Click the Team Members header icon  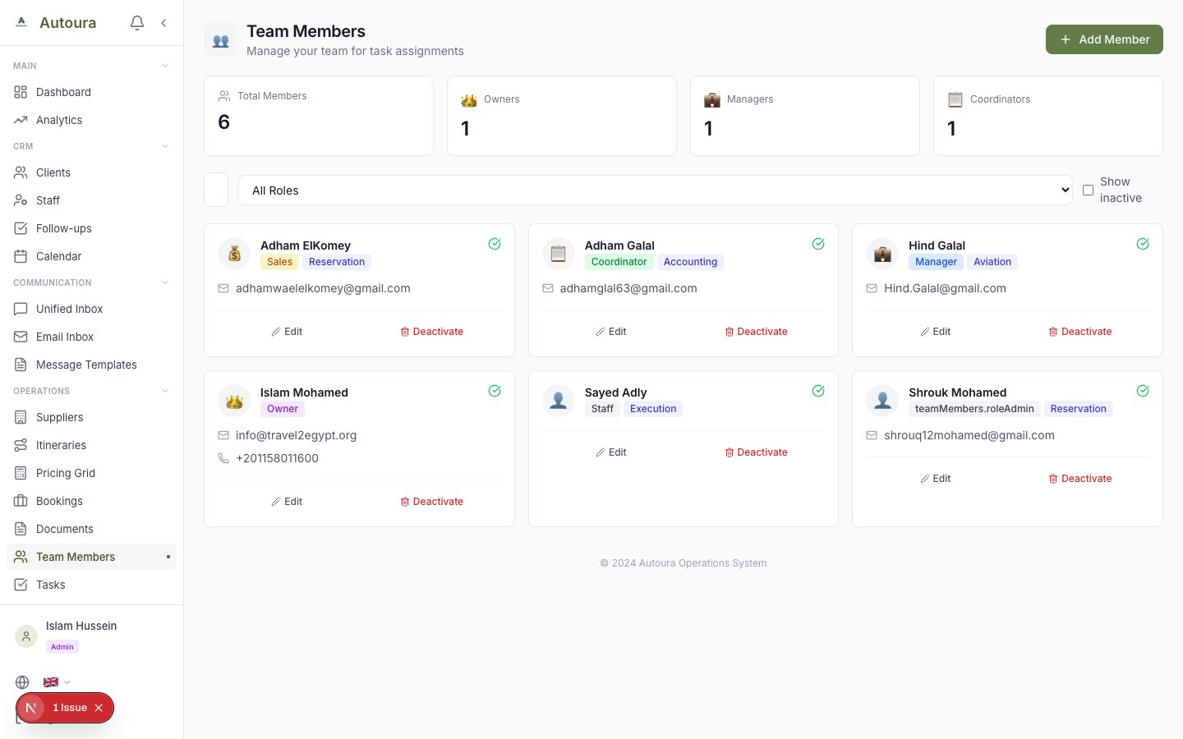(x=220, y=40)
